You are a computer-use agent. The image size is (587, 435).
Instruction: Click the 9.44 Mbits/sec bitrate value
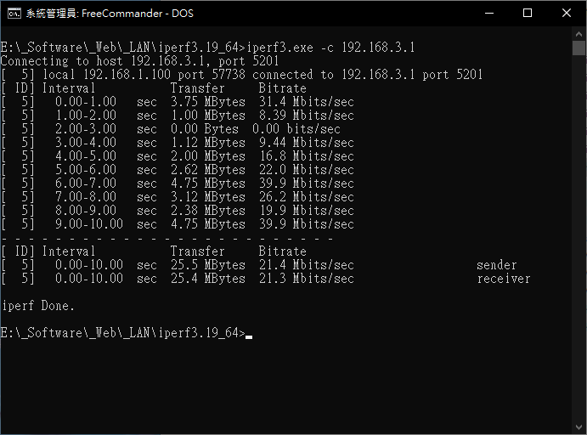(x=306, y=143)
